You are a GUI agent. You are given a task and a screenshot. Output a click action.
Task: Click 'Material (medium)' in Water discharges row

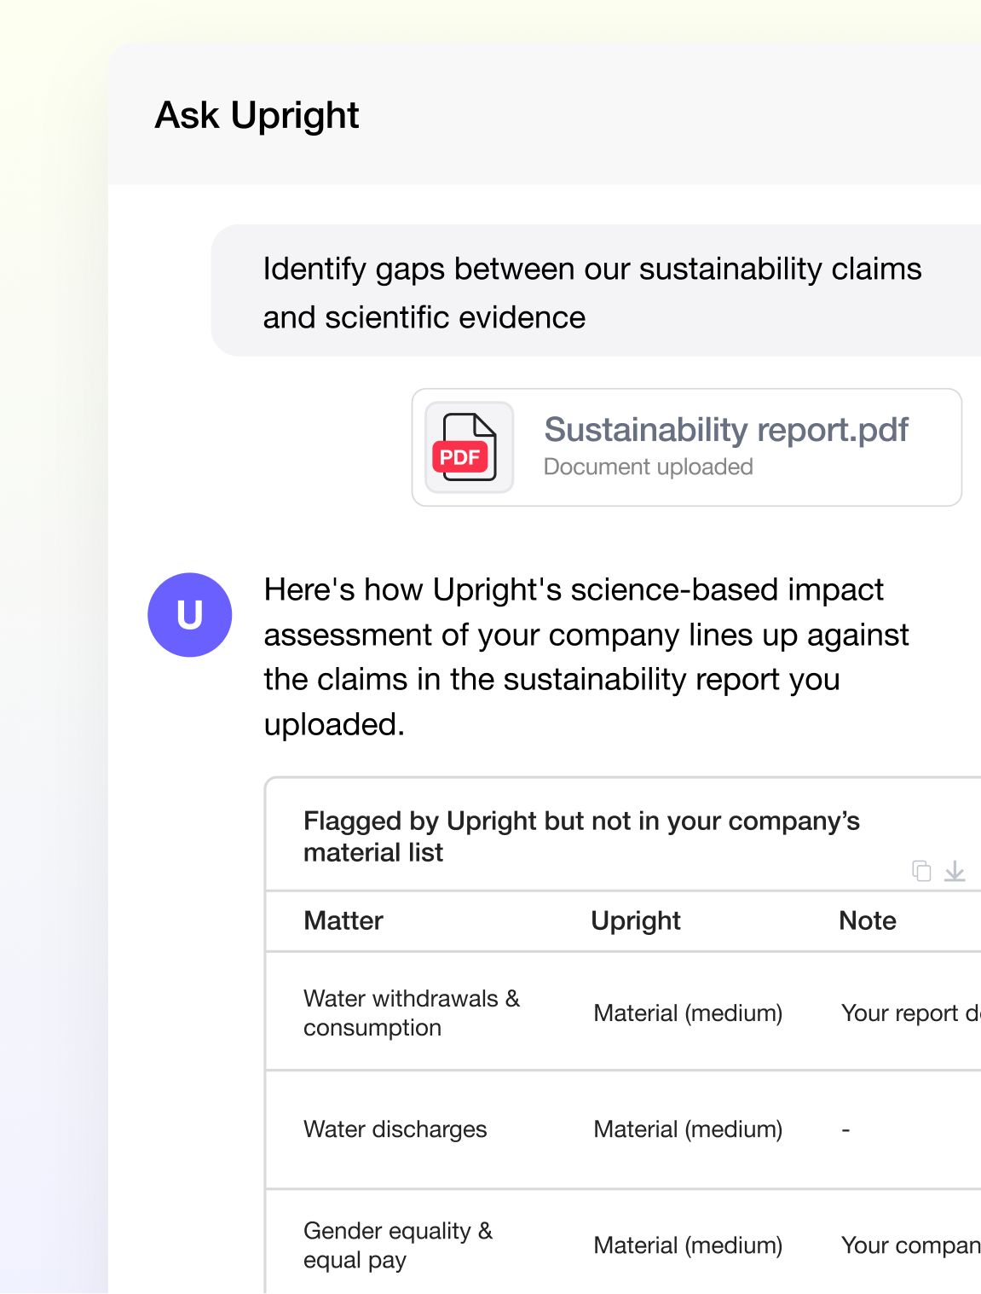(688, 1129)
